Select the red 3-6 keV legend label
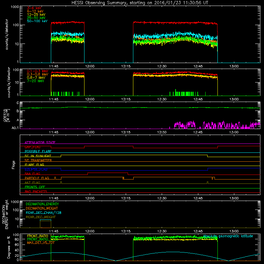The image size is (264, 264). coord(34,8)
